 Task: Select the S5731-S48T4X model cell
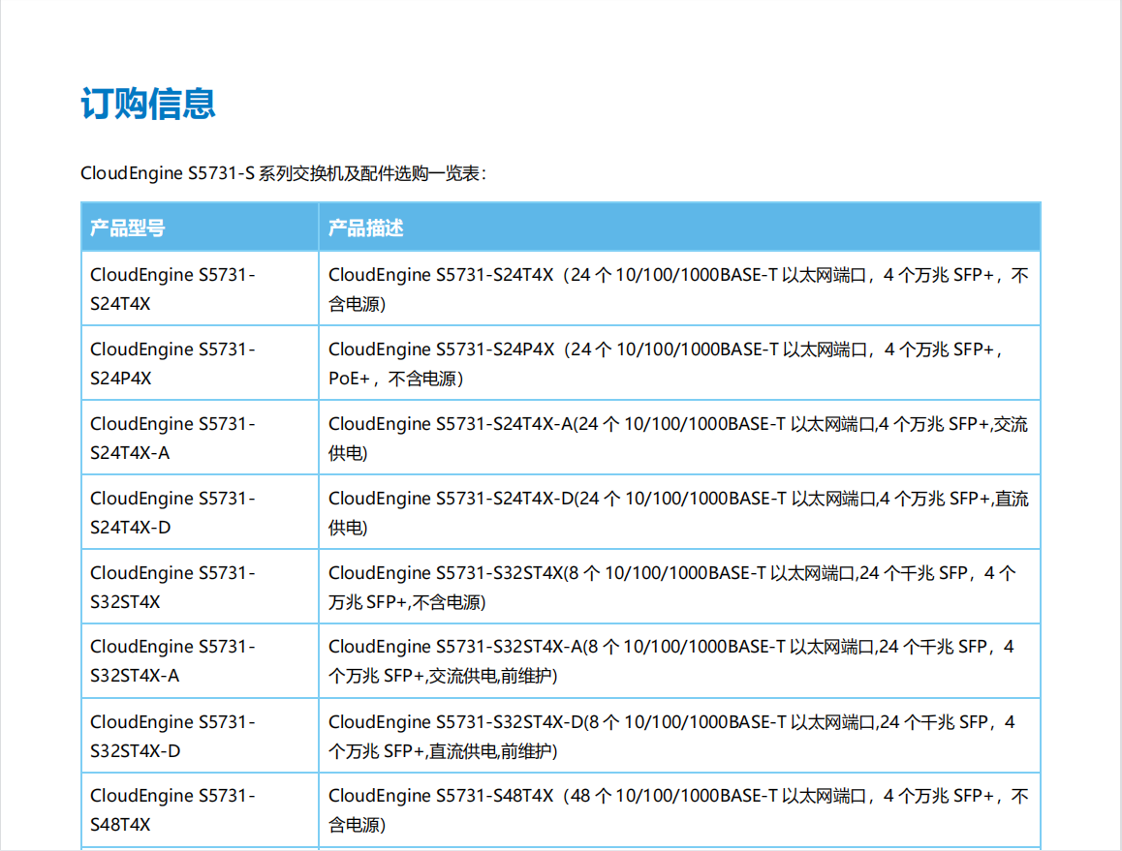point(172,810)
